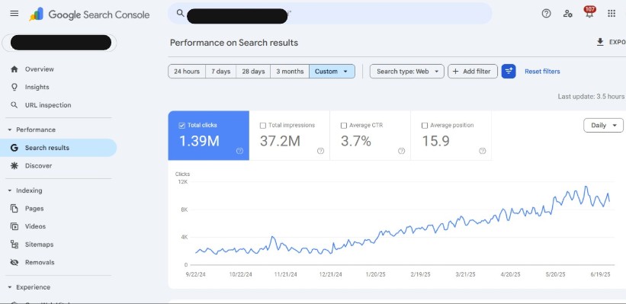The width and height of the screenshot is (626, 304).
Task: Open the Discover menu item
Action: (58, 165)
